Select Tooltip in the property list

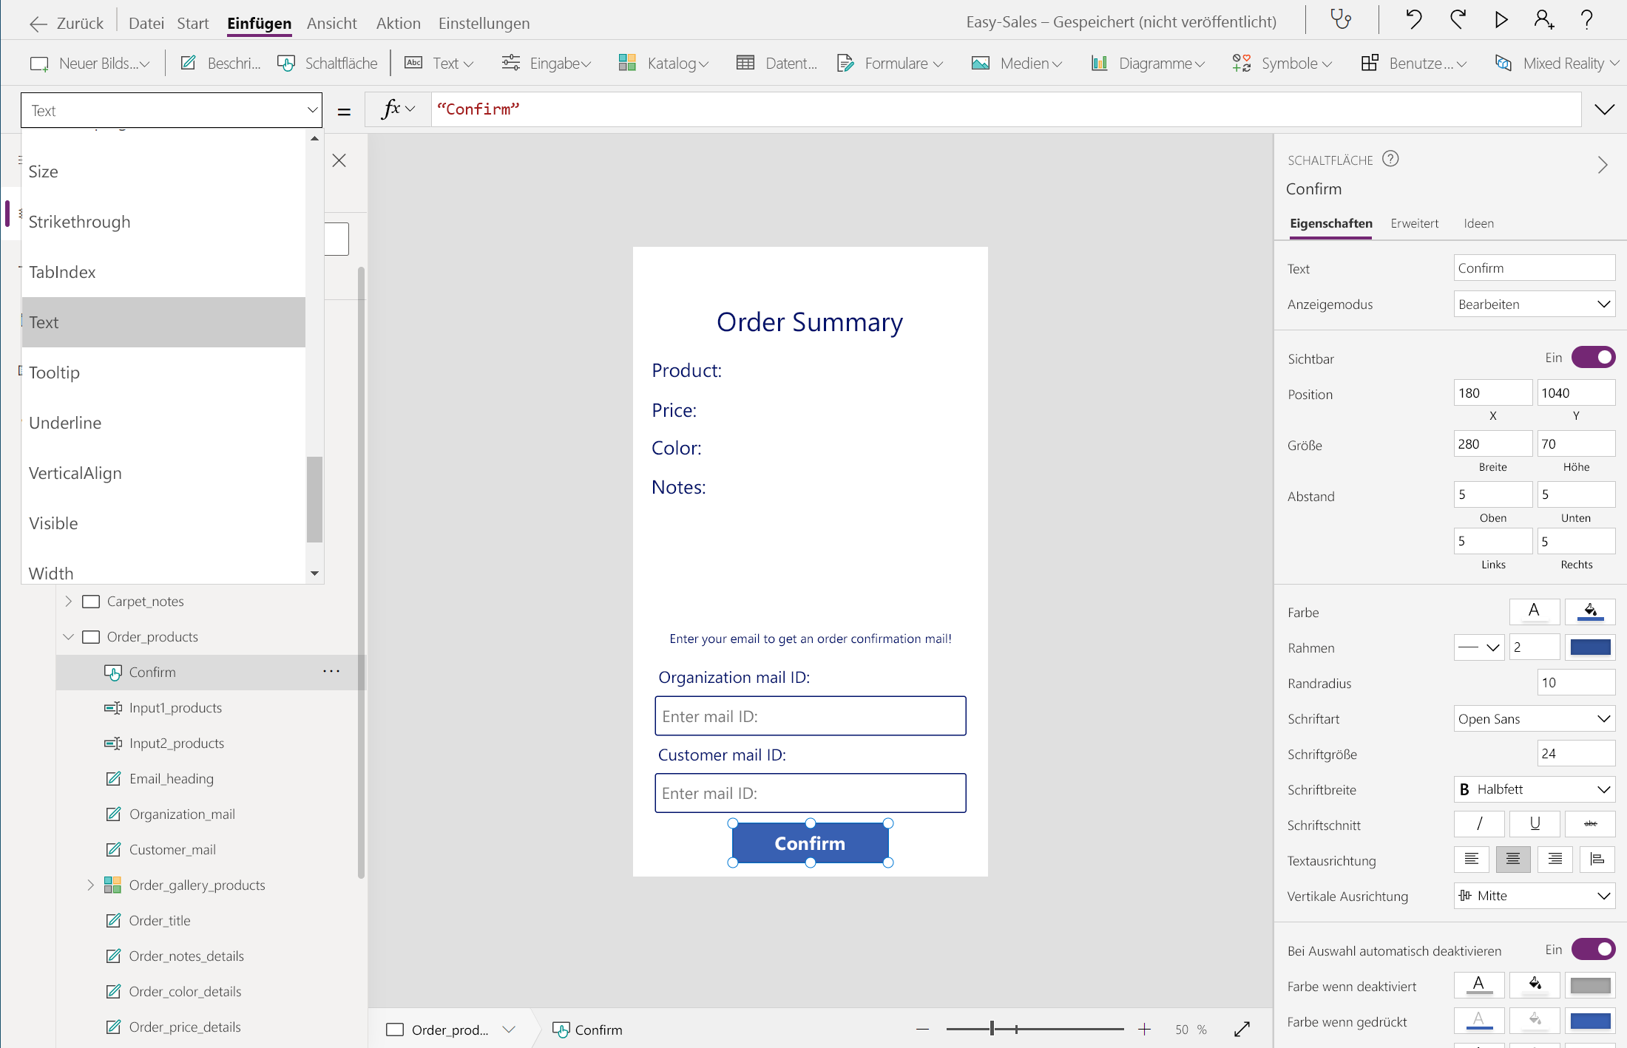coord(54,372)
